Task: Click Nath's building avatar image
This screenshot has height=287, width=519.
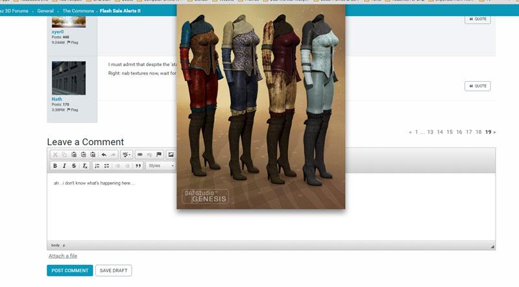Action: pyautogui.click(x=69, y=78)
